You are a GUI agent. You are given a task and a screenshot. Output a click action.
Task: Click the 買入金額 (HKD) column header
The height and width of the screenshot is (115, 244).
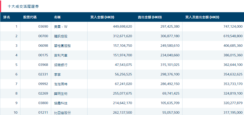(x=102, y=17)
